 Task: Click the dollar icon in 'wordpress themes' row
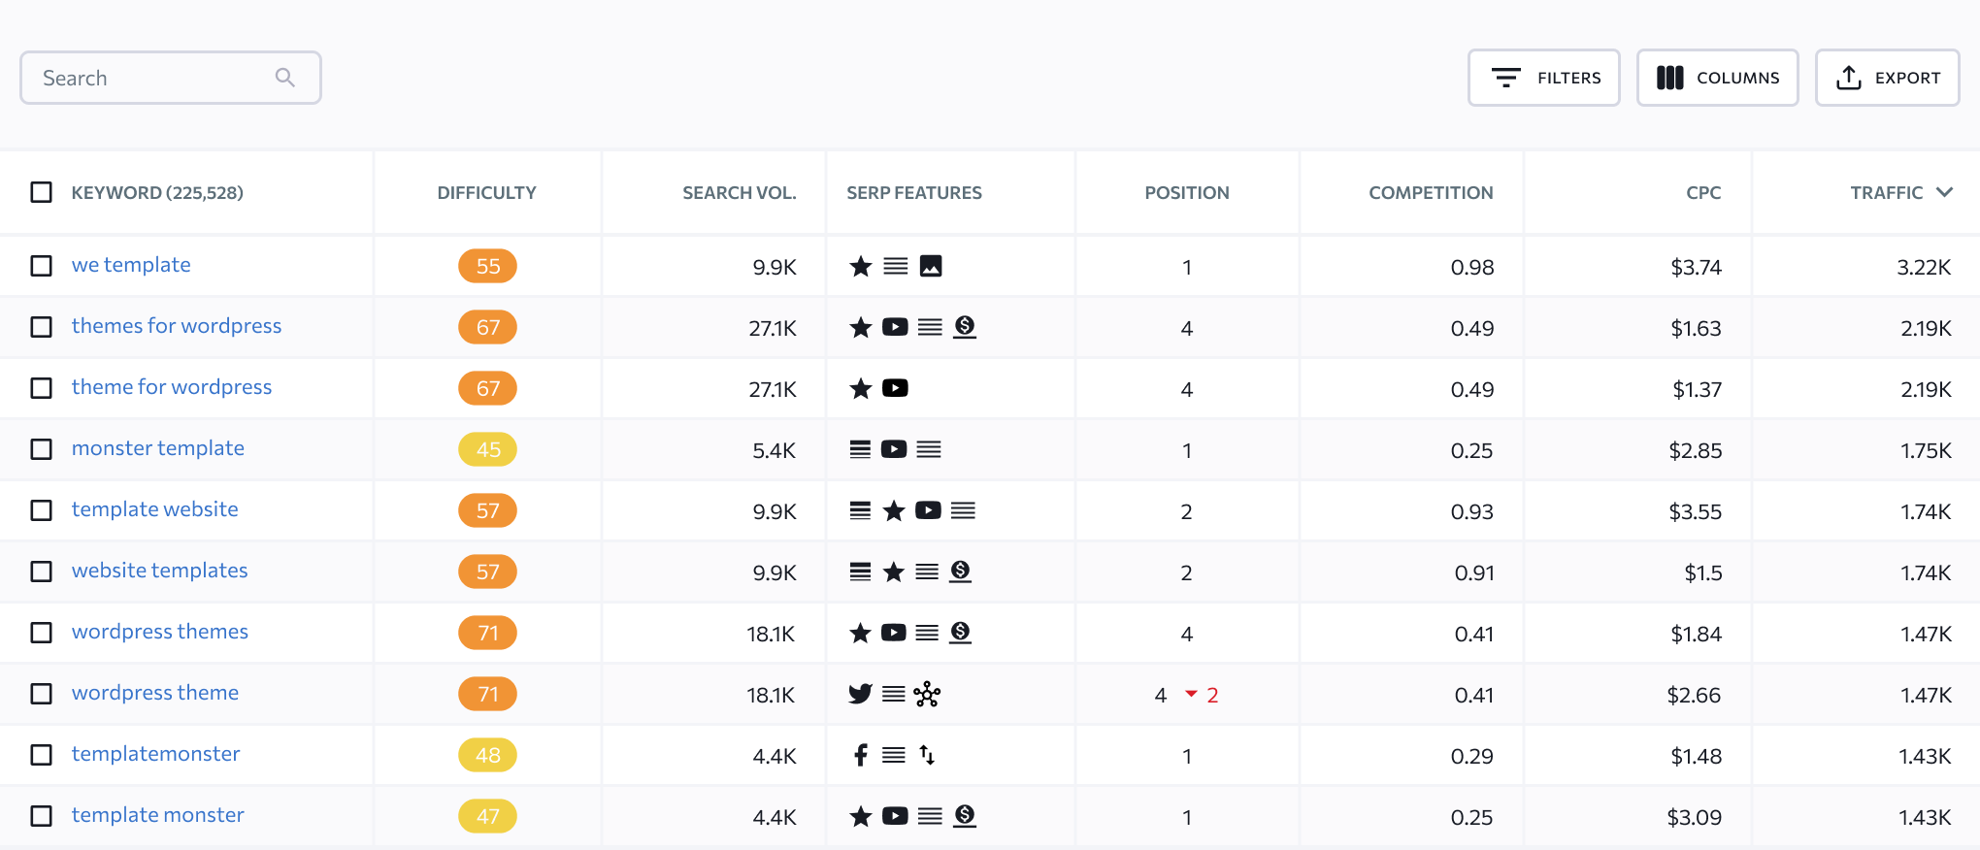point(961,633)
